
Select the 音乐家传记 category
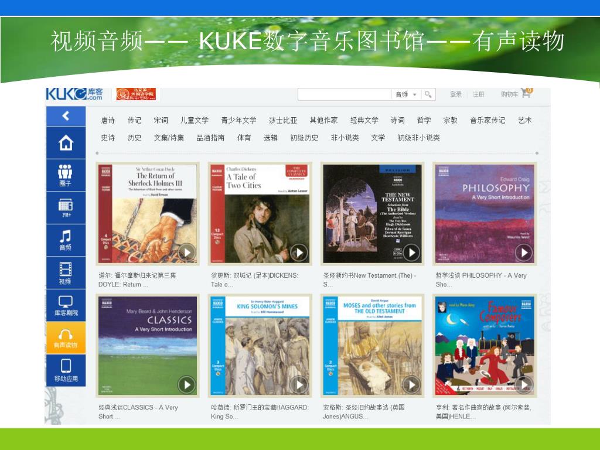point(487,120)
